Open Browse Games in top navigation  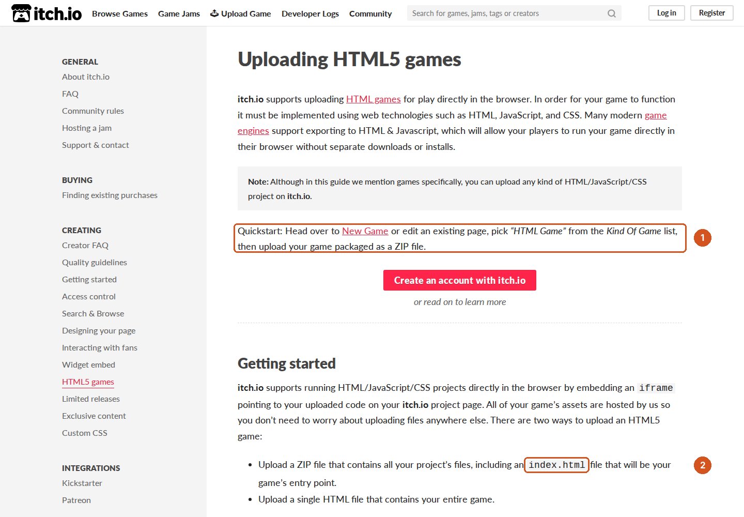pos(120,13)
